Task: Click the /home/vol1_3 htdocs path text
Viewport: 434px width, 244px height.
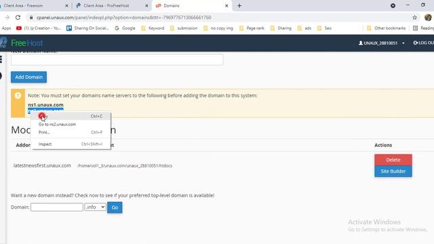Action: (125, 165)
